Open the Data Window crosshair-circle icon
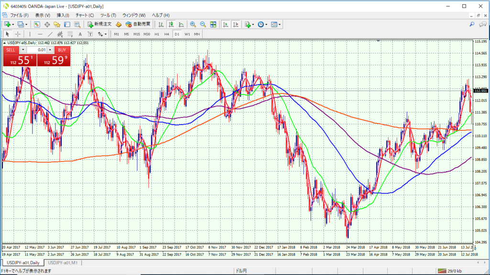This screenshot has width=490, height=275. click(47, 24)
